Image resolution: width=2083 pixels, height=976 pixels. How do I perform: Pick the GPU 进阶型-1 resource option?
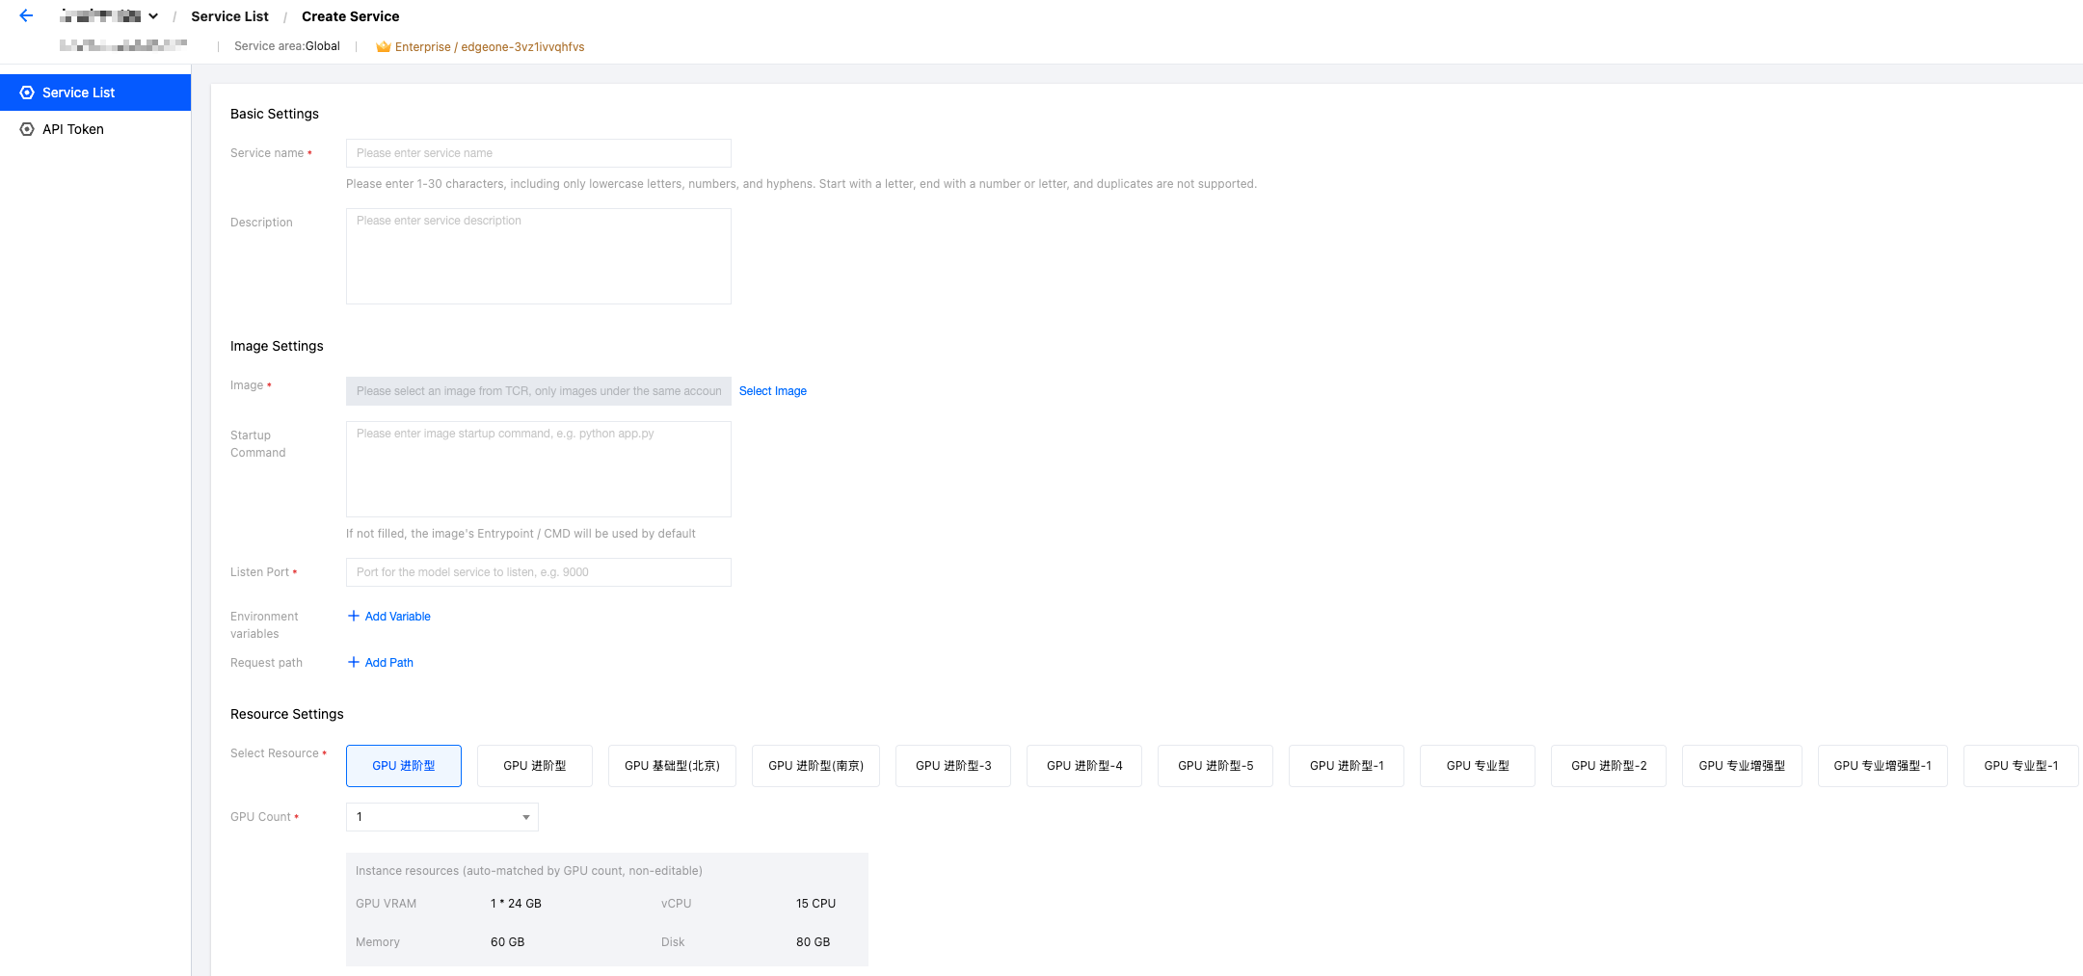click(x=1347, y=766)
